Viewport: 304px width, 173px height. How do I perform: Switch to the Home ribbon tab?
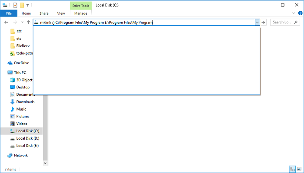pos(26,13)
